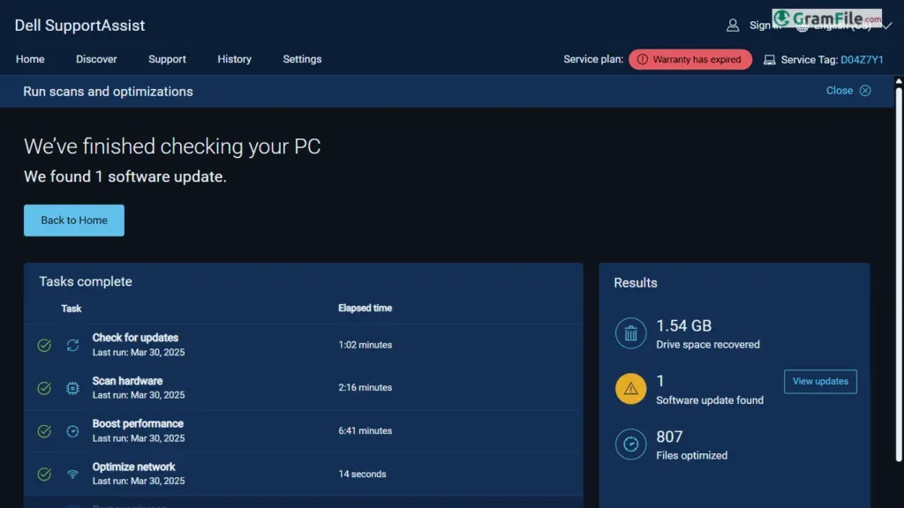Click the 2:16 minutes elapsed time
Screen dimensions: 904x508
(x=365, y=388)
